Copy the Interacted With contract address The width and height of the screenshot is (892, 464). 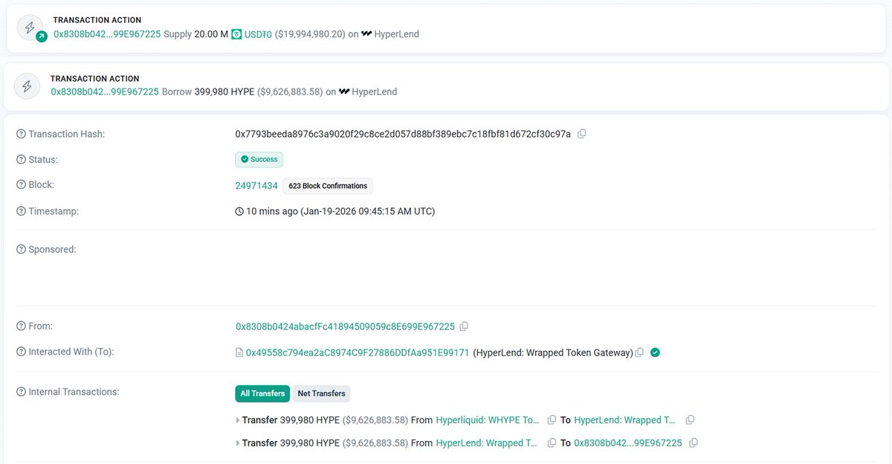(639, 352)
